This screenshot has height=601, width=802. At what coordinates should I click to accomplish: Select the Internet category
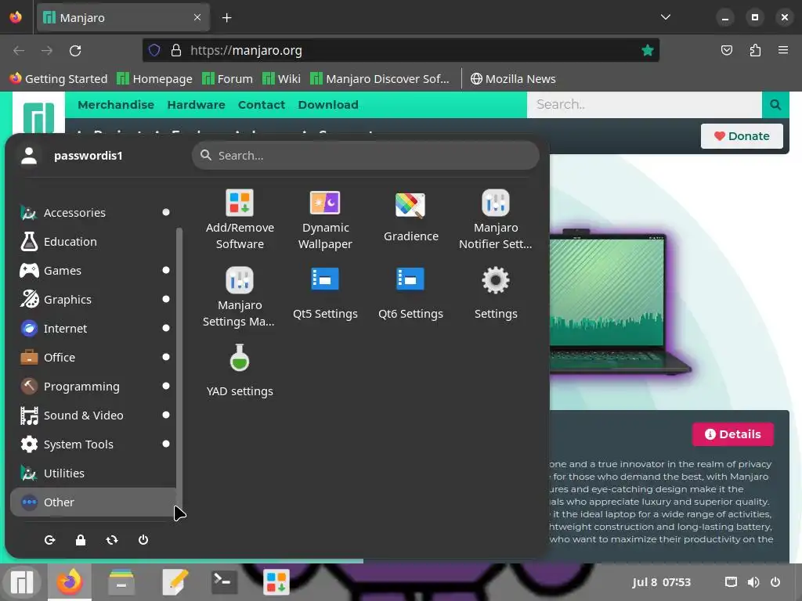[x=93, y=329]
